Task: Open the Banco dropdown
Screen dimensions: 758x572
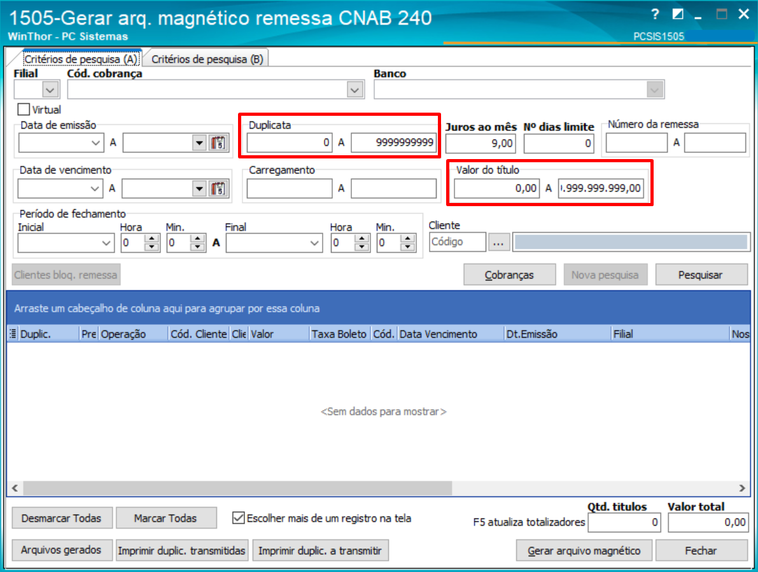Action: 655,90
